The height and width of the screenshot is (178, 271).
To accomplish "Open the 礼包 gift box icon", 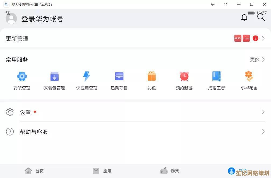I will [x=152, y=76].
